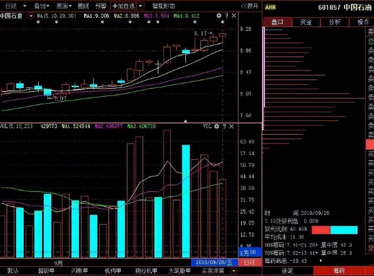The width and height of the screenshot is (374, 276).
Task: Select the 买卖决策 bottom tab
Action: [213, 271]
